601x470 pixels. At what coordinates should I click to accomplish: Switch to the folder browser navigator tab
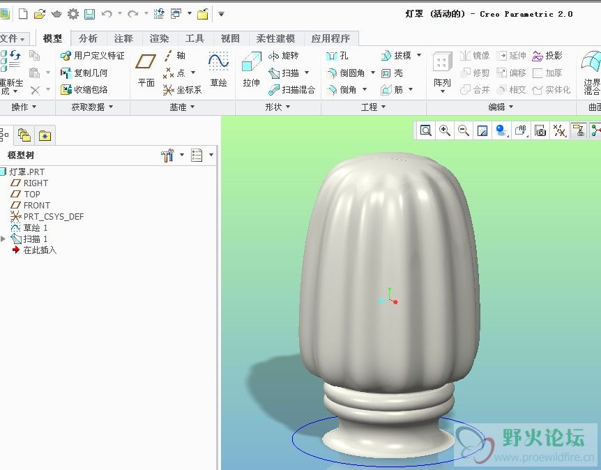point(24,135)
